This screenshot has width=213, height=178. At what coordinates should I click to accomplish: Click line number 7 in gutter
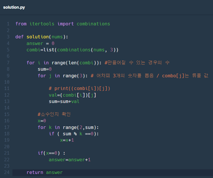tap(8, 63)
